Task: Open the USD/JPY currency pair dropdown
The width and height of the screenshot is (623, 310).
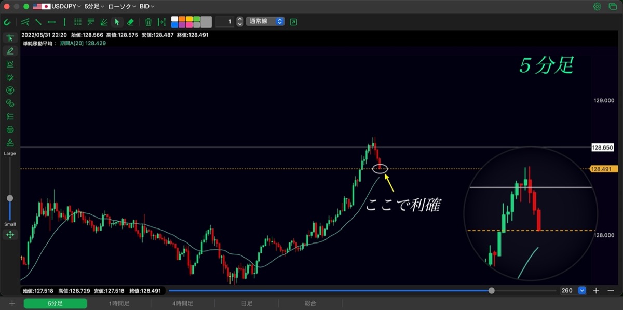Action: pos(57,7)
